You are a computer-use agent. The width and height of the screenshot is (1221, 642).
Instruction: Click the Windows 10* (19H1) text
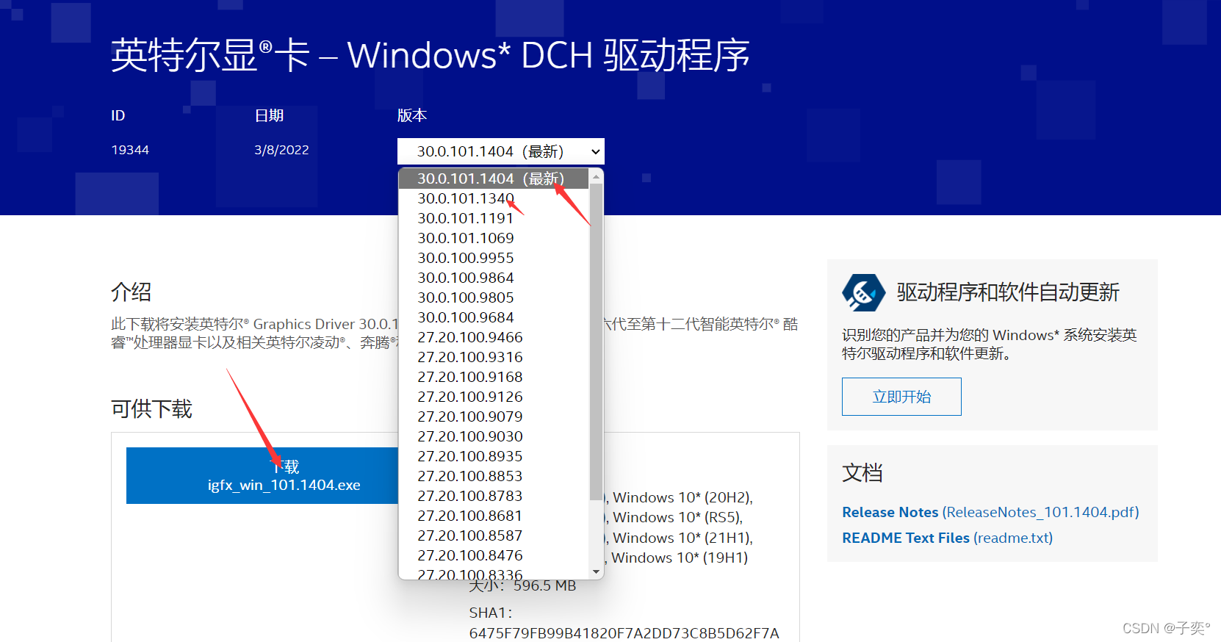pos(680,558)
